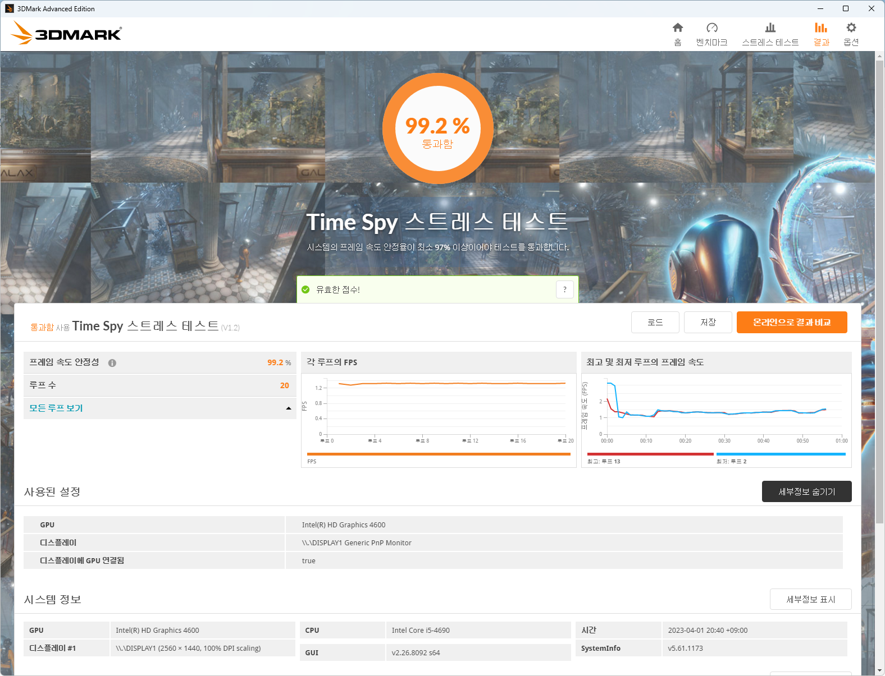The height and width of the screenshot is (676, 885).
Task: Open the Benchmark (벤치마크) gauge icon
Action: [x=712, y=27]
